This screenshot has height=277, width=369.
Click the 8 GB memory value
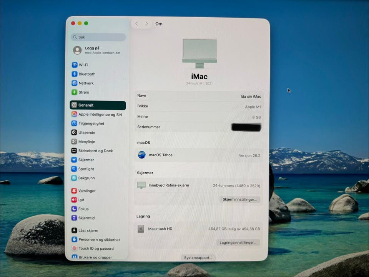click(256, 117)
